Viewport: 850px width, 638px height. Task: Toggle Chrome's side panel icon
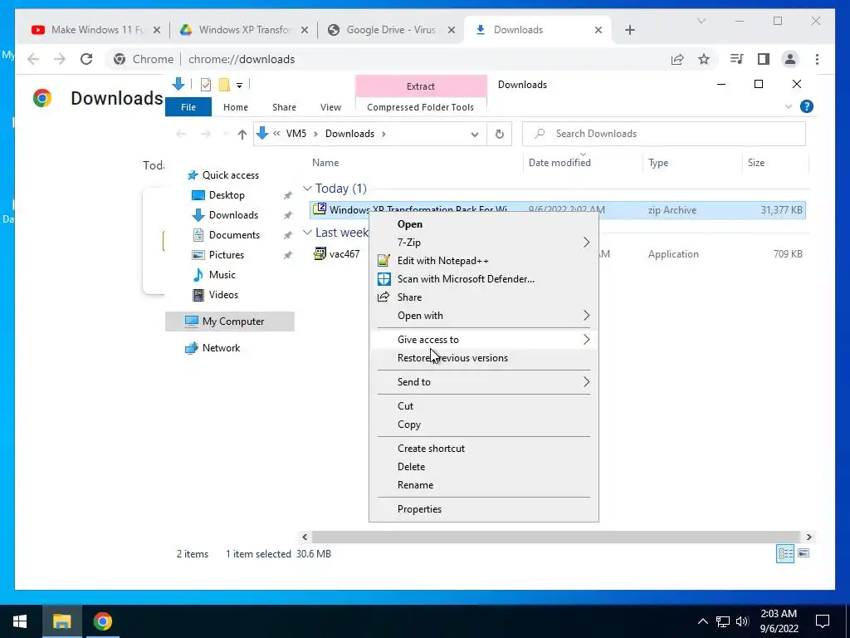coord(764,59)
